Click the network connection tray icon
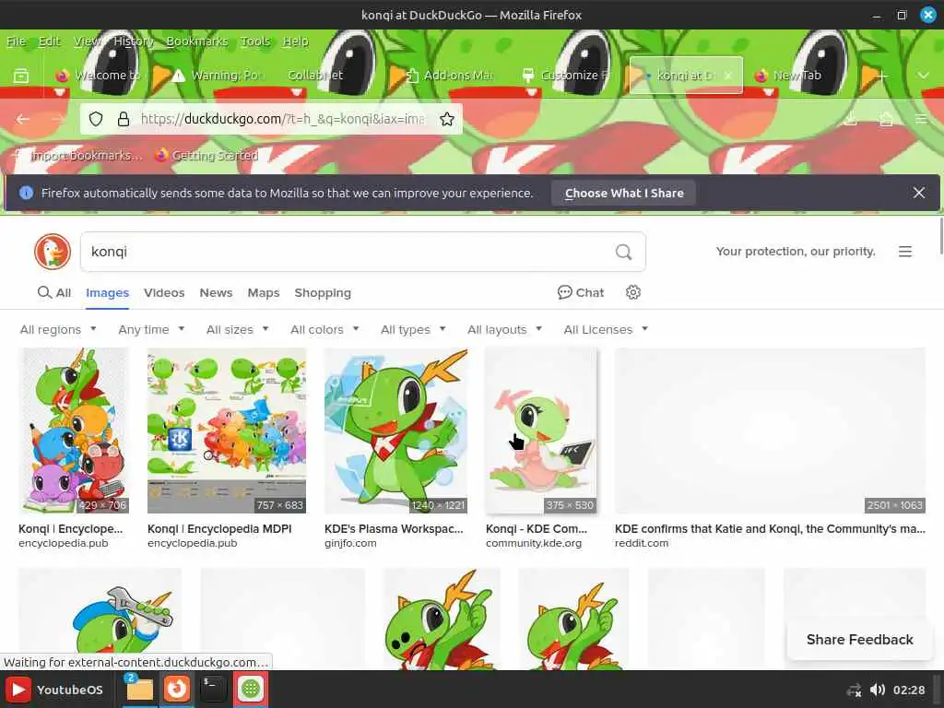This screenshot has height=708, width=944. click(x=854, y=690)
